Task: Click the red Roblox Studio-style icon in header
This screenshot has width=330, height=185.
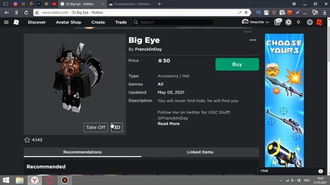Action: (x=320, y=22)
